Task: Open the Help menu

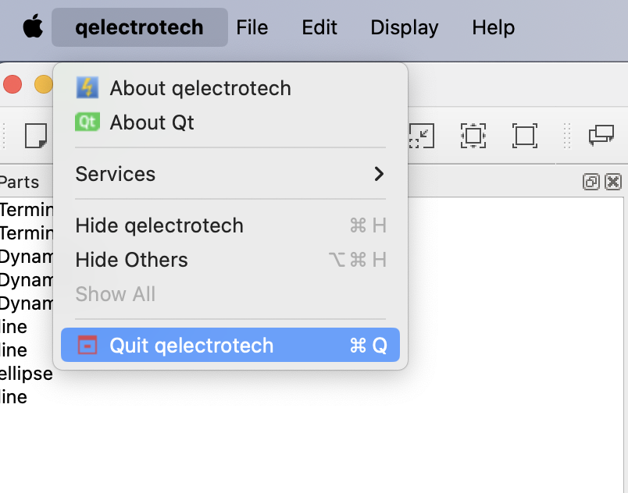Action: 494,28
